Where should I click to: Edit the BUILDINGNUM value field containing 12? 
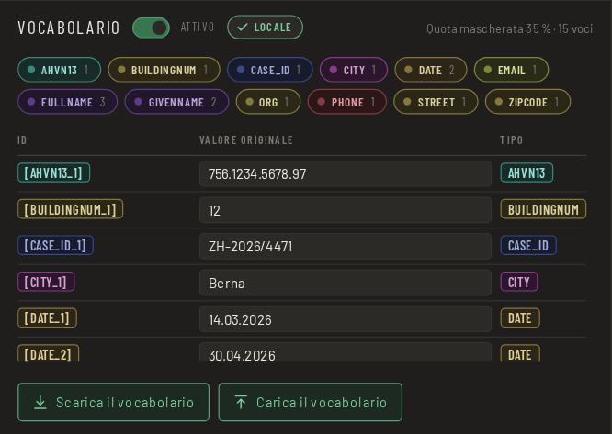[x=346, y=210]
